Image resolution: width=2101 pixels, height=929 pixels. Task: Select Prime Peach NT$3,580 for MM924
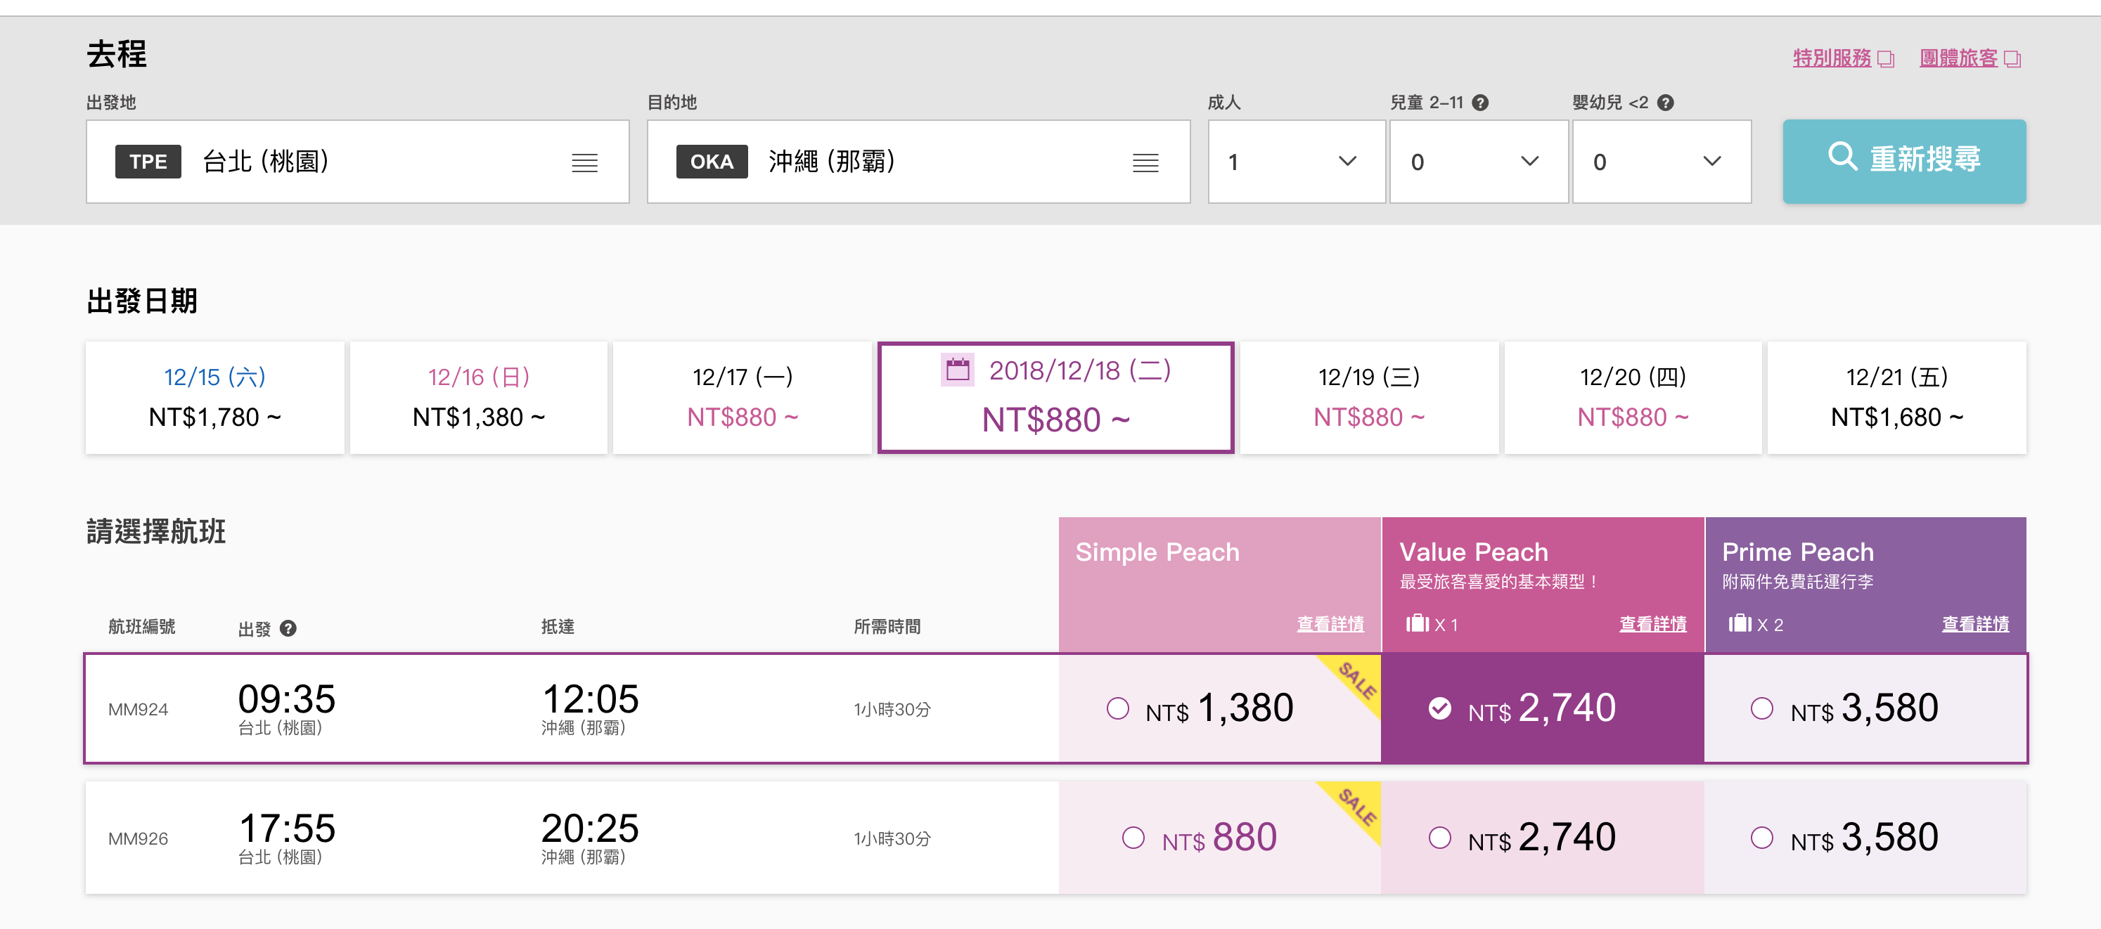tap(1865, 709)
